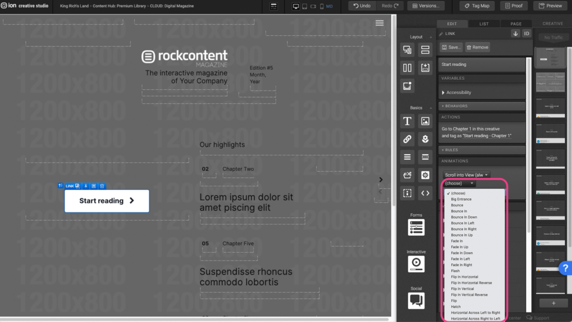Open the Tag Map
Image resolution: width=572 pixels, height=322 pixels.
coord(477,6)
